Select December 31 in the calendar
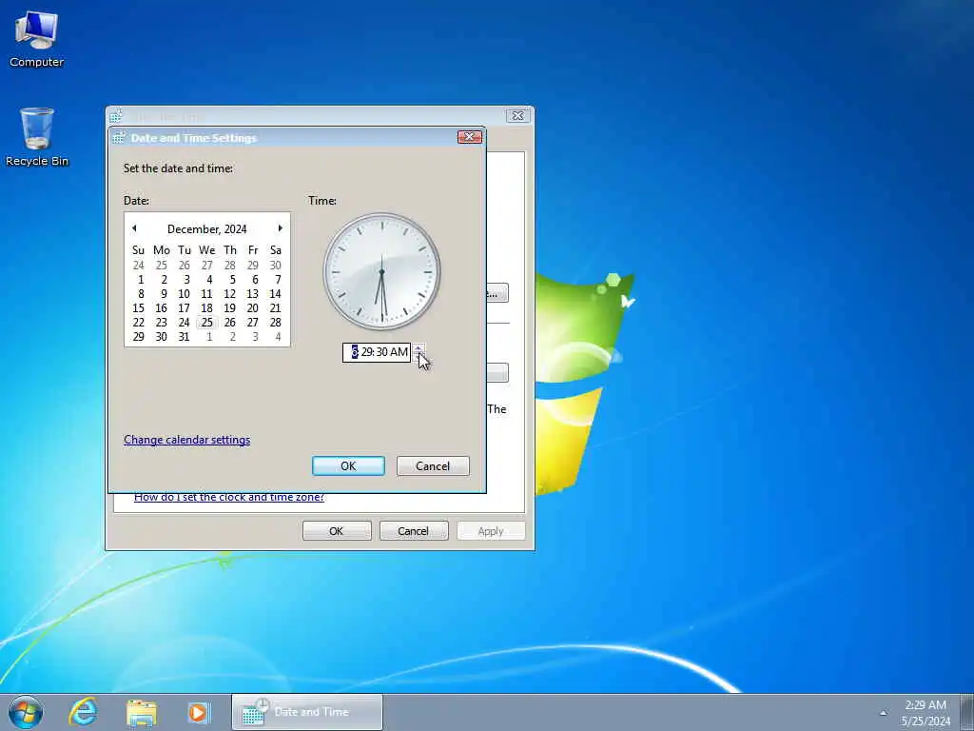 pos(184,337)
